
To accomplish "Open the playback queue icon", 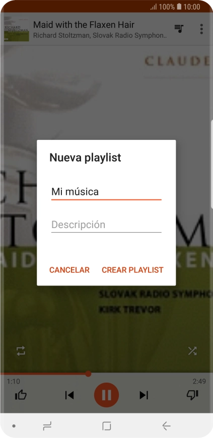I will tap(179, 29).
